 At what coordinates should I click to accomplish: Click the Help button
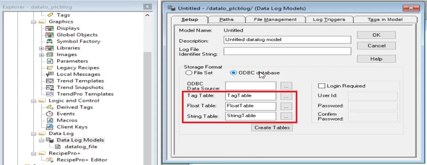tap(376, 59)
